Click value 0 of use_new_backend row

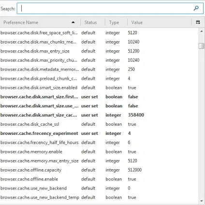pos(129,188)
